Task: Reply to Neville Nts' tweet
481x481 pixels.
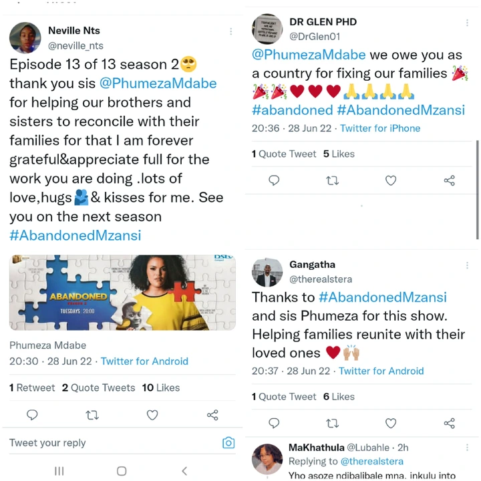Action: (32, 415)
